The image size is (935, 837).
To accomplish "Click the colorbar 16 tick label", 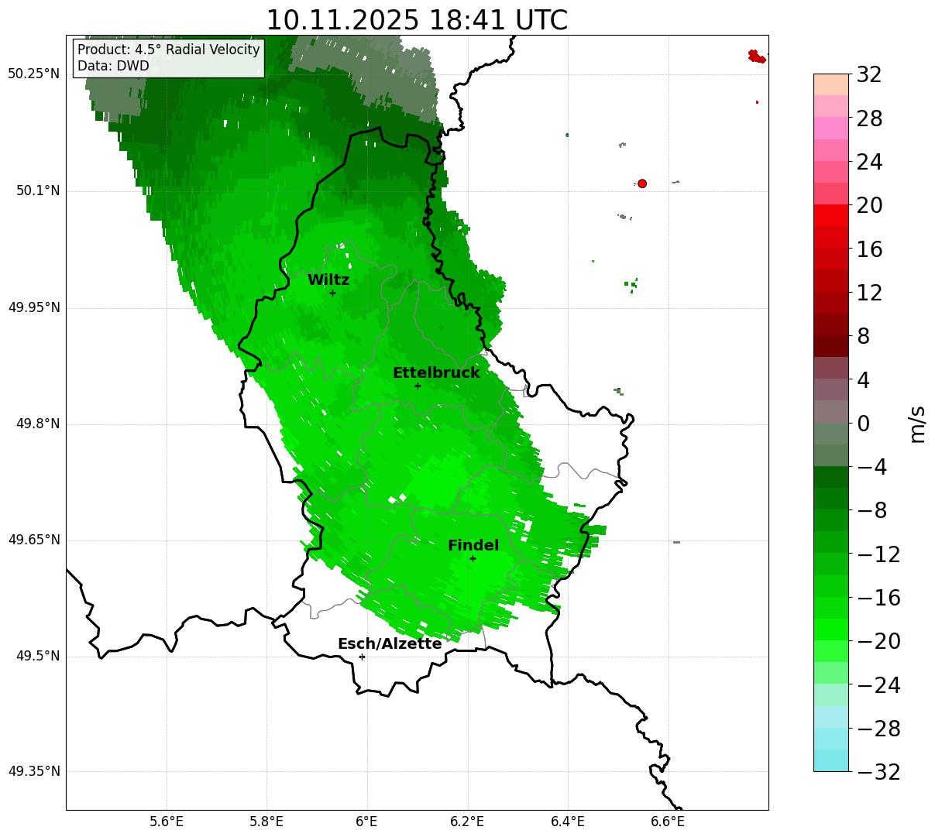I will point(869,249).
